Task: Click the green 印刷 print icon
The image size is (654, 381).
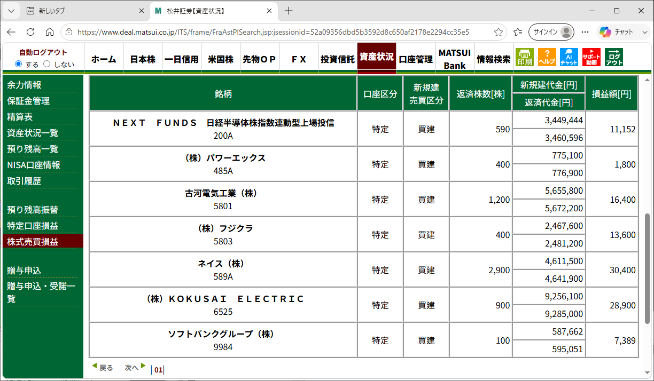Action: click(524, 57)
